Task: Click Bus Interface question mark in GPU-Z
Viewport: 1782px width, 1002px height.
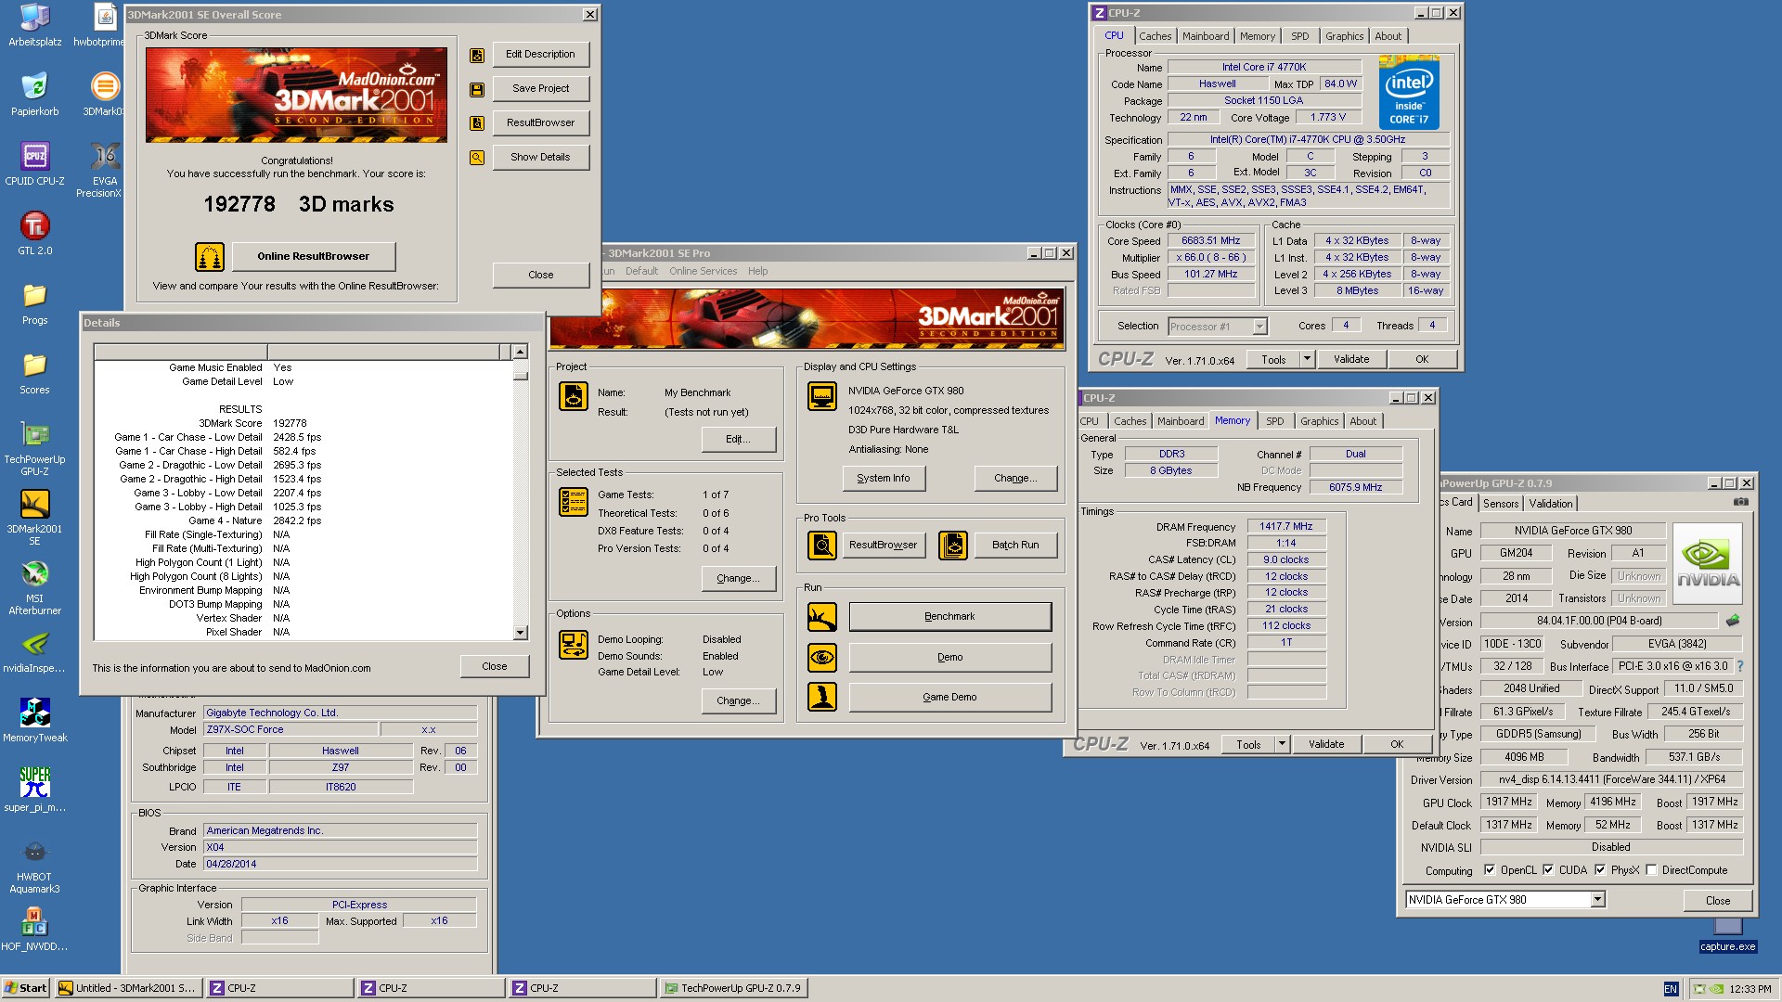Action: pyautogui.click(x=1739, y=666)
